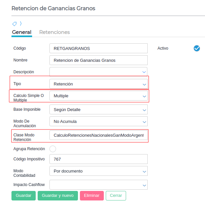Screen dimensions: 205x210
Task: Toggle the Agrupa Retención option
Action: [x=52, y=149]
